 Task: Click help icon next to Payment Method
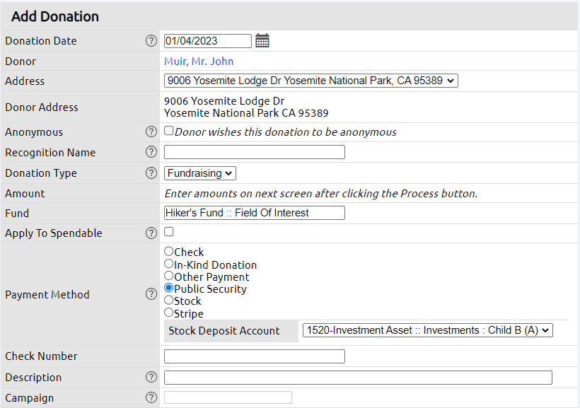(x=151, y=294)
